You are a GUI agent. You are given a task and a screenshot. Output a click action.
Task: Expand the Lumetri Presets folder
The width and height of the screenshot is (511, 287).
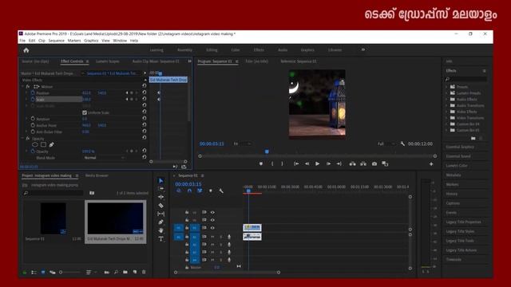447,93
